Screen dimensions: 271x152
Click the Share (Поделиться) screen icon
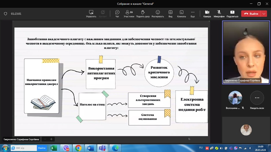(232, 13)
